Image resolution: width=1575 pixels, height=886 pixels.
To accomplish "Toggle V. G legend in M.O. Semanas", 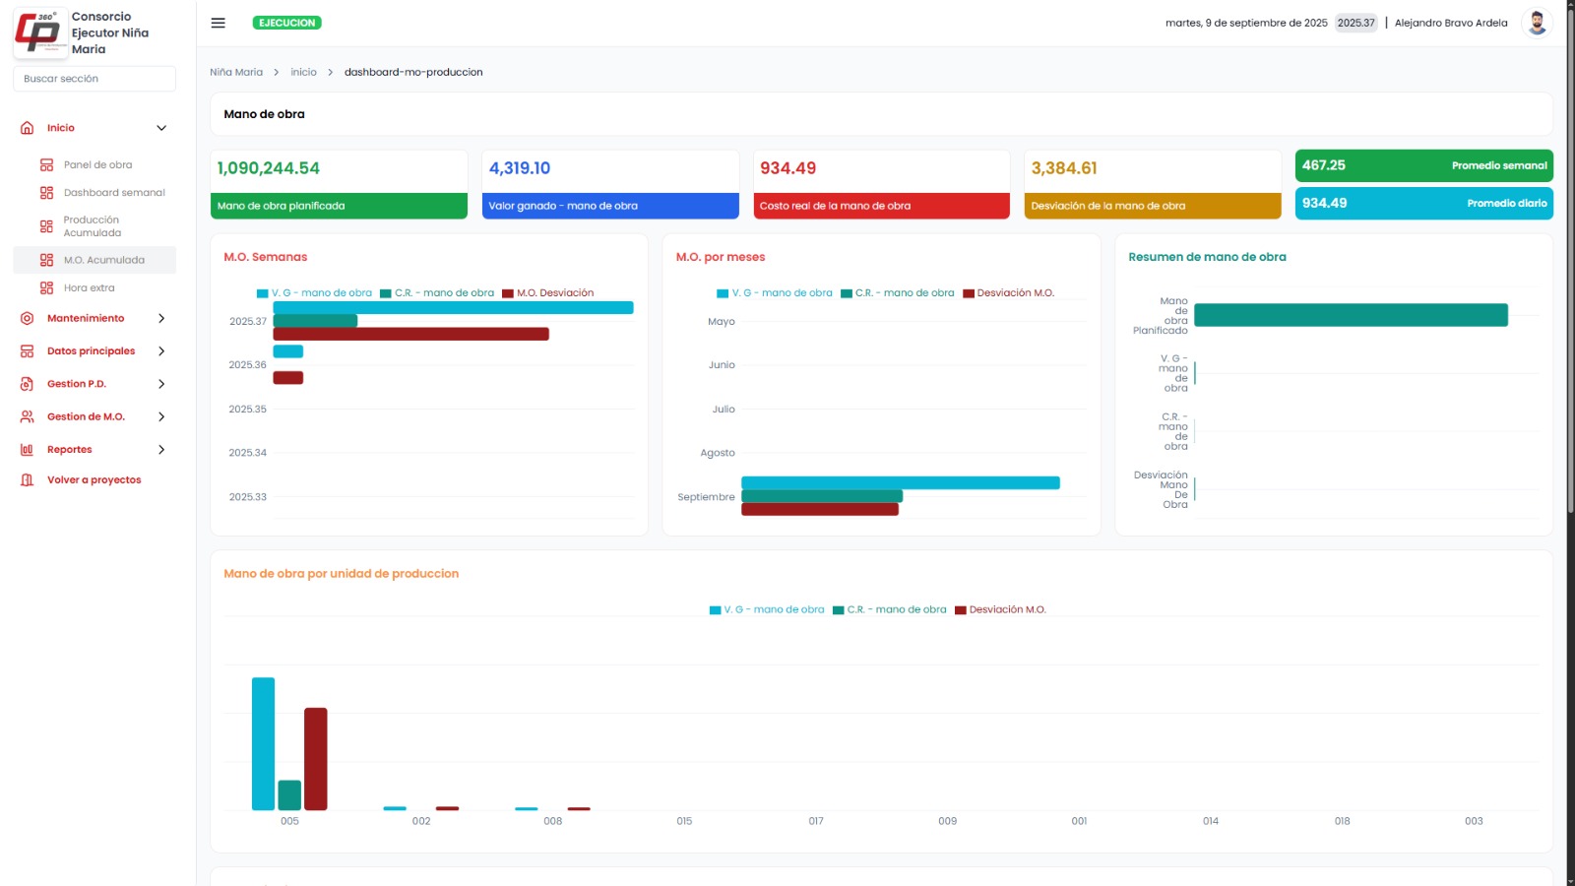I will [x=314, y=293].
